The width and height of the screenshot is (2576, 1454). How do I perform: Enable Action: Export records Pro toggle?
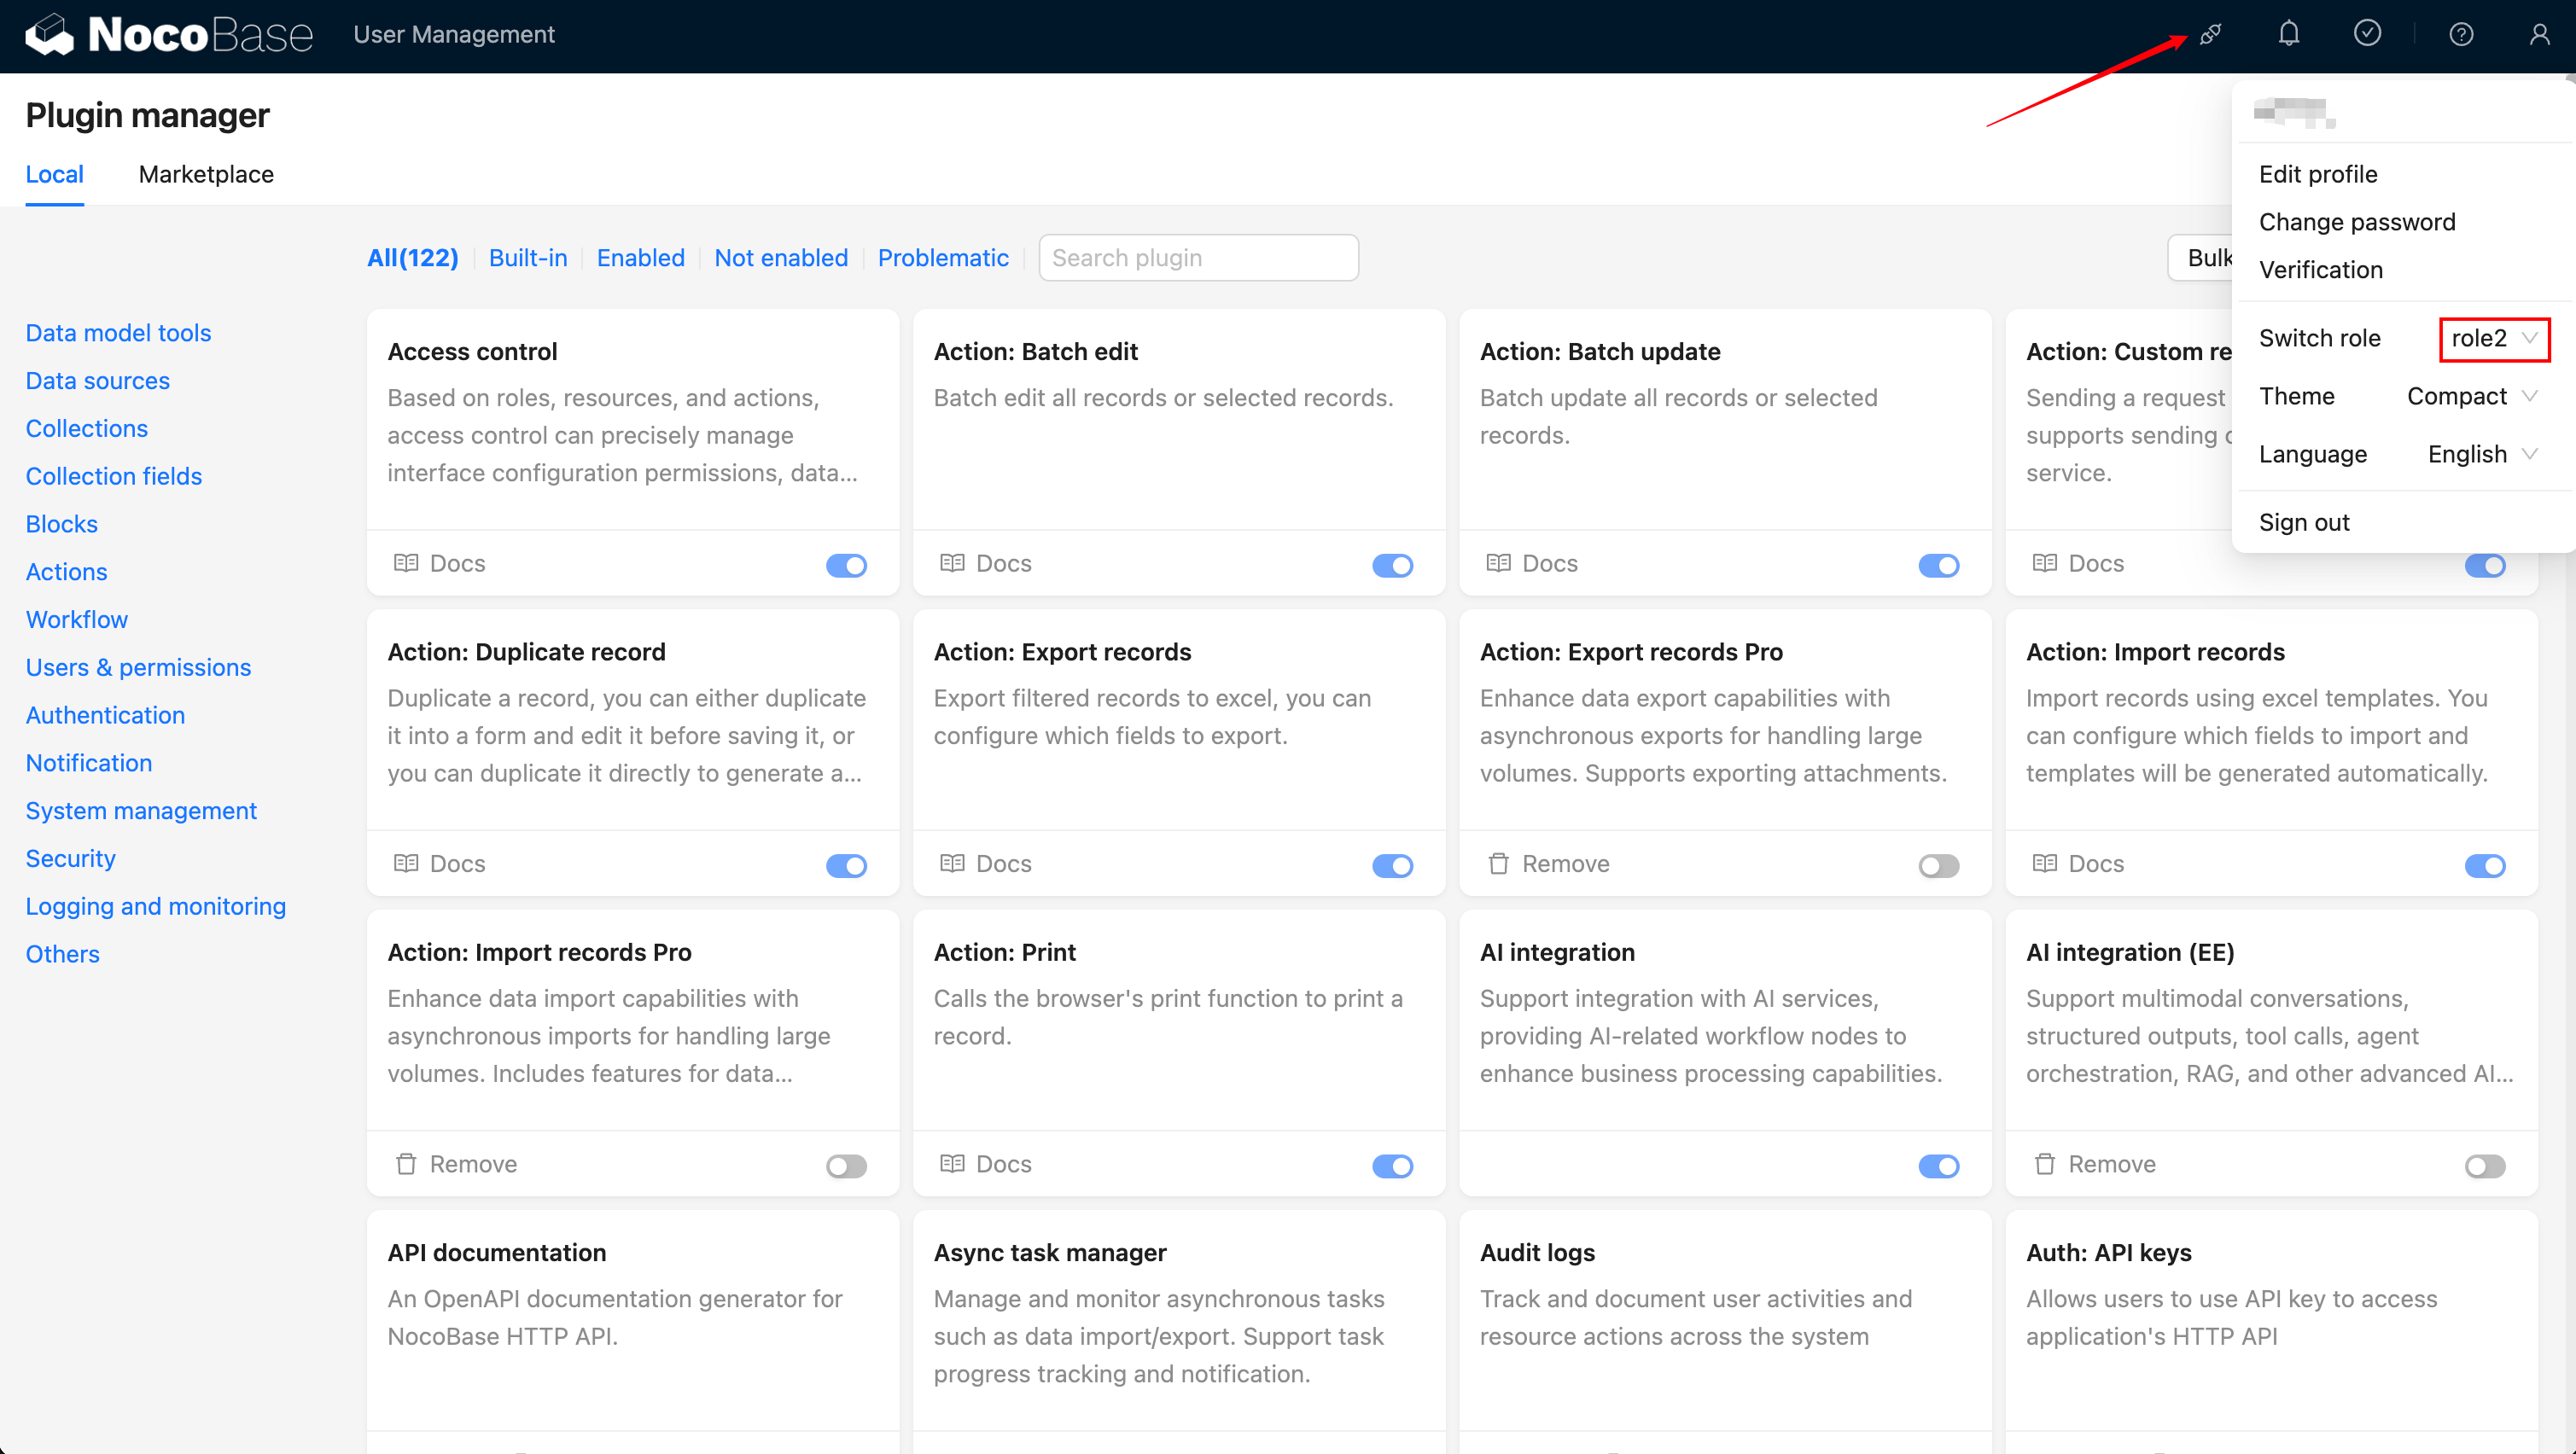pyautogui.click(x=1938, y=865)
